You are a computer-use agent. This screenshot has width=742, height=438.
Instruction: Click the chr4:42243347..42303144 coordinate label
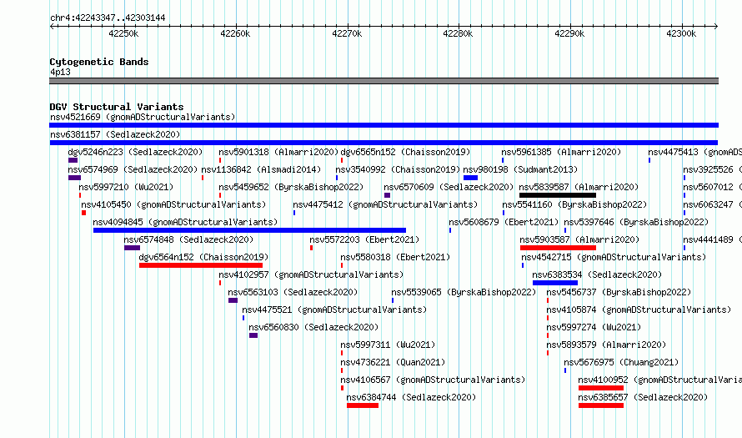point(108,18)
